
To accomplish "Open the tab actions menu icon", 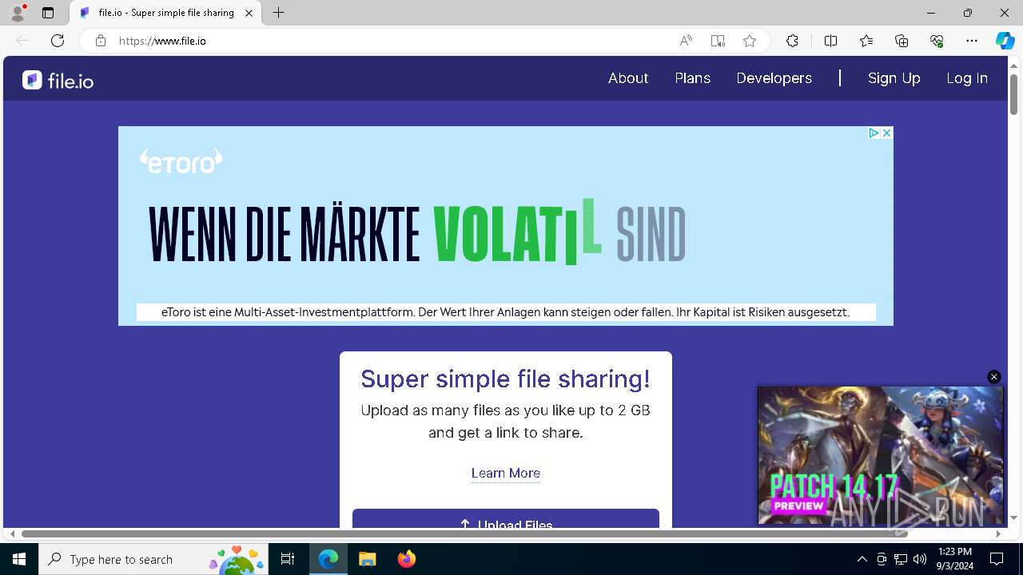I will click(x=48, y=13).
